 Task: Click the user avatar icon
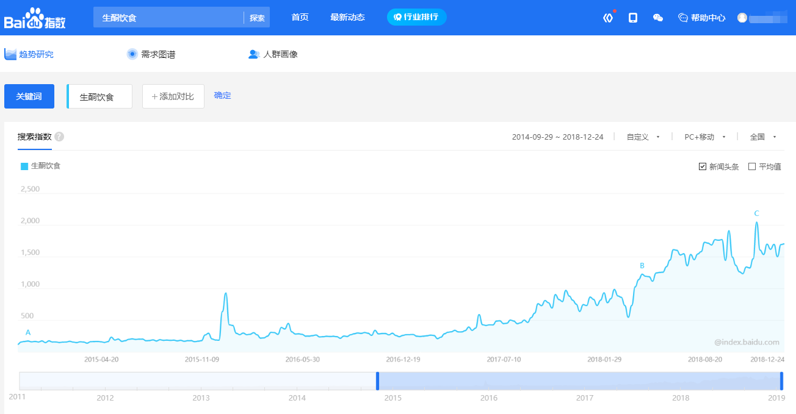click(742, 18)
